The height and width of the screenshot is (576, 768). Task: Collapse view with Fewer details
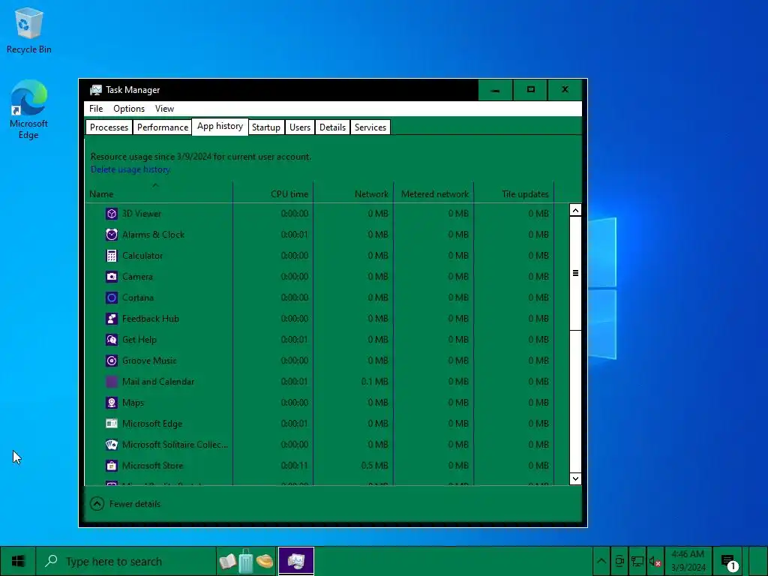[x=125, y=503]
